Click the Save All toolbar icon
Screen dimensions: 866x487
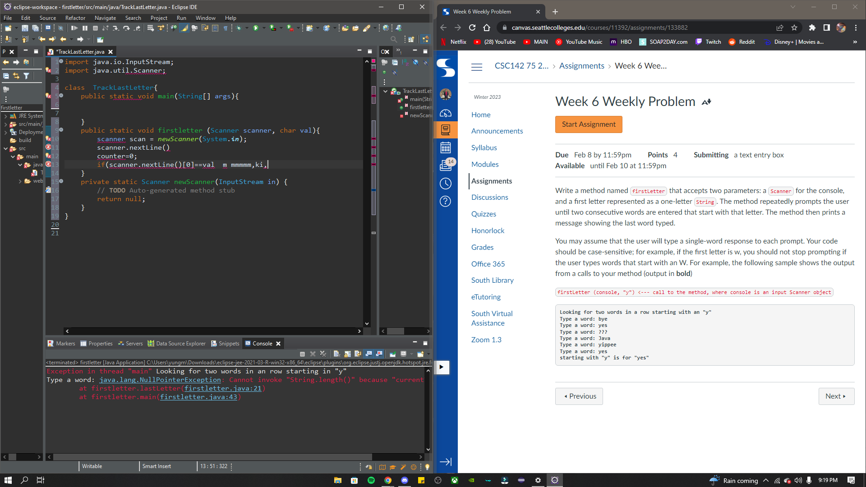[35, 28]
